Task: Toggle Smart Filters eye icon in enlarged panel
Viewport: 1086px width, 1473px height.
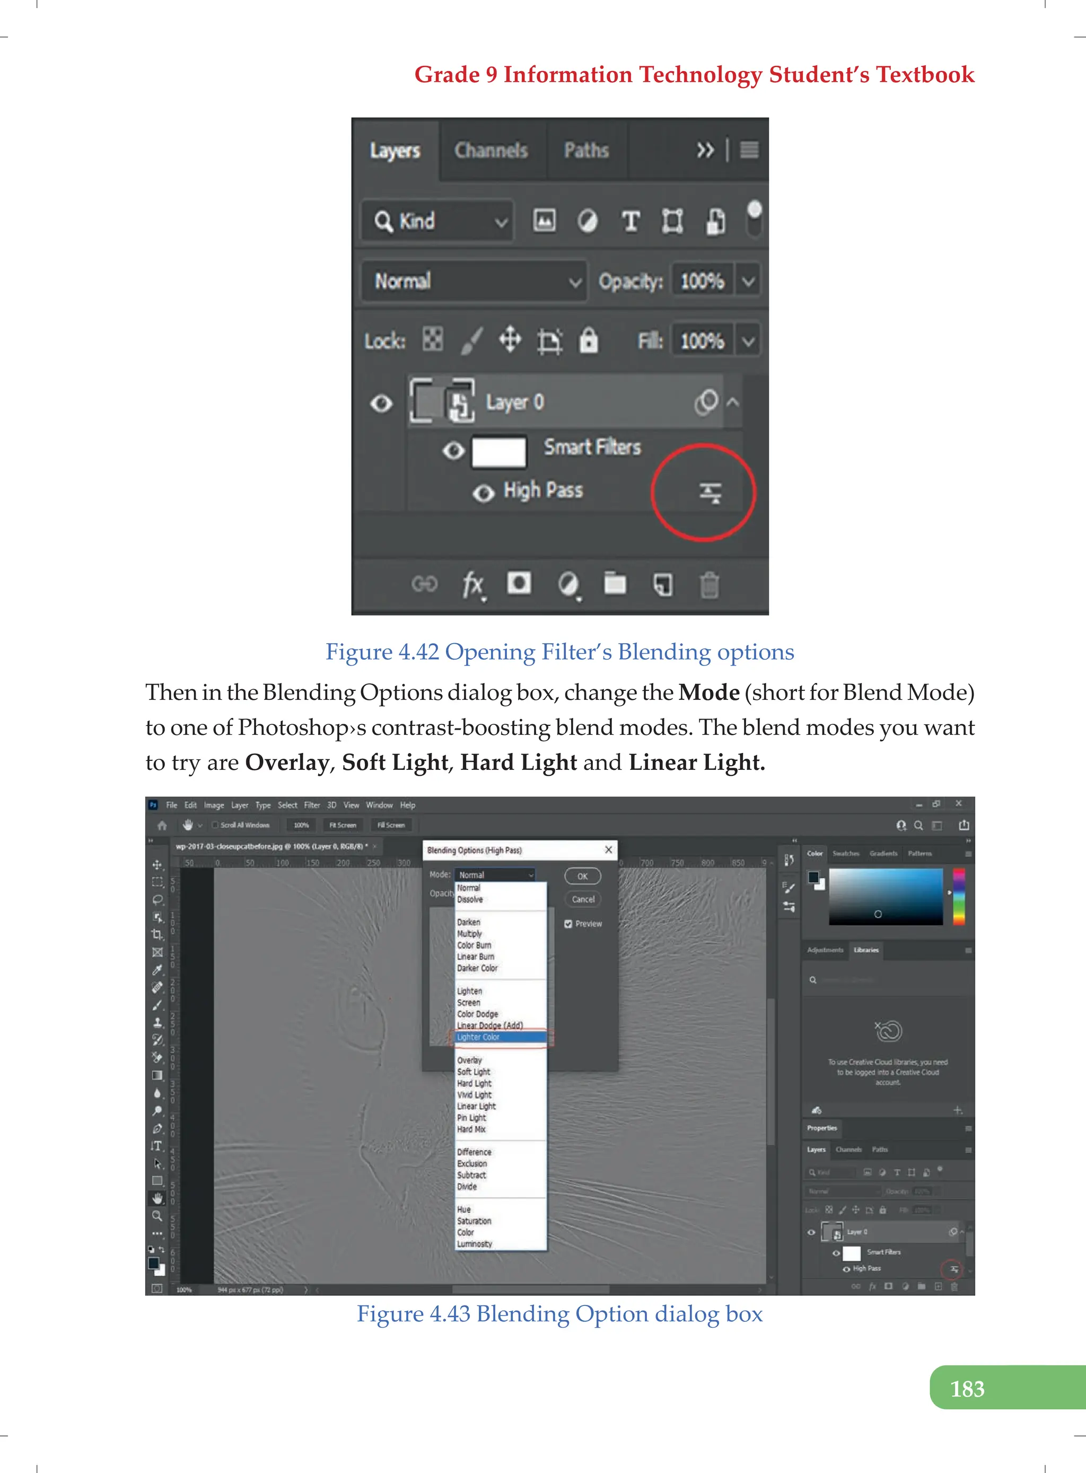Action: coord(453,450)
